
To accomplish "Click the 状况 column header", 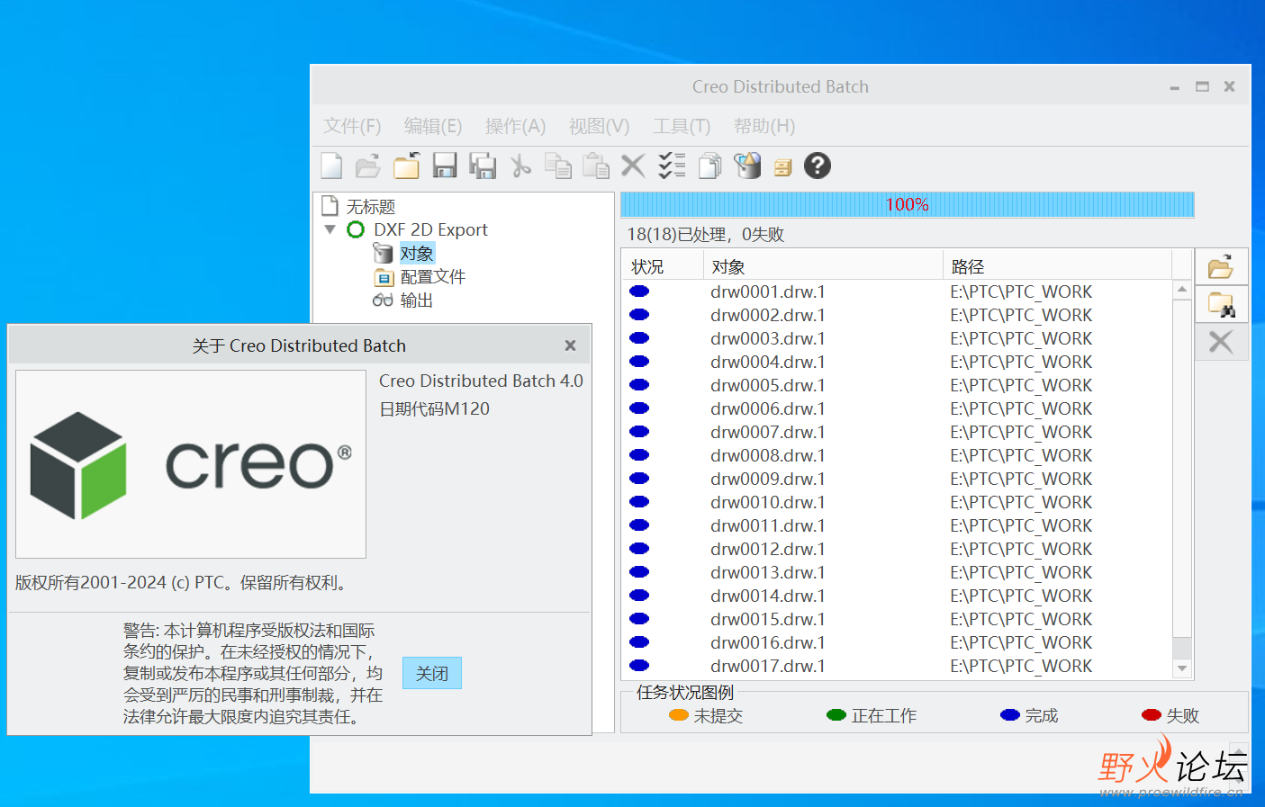I will 663,266.
